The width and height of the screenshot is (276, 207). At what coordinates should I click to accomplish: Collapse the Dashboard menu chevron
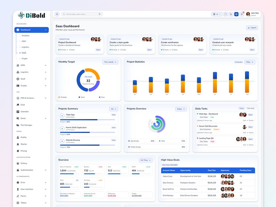click(46, 30)
